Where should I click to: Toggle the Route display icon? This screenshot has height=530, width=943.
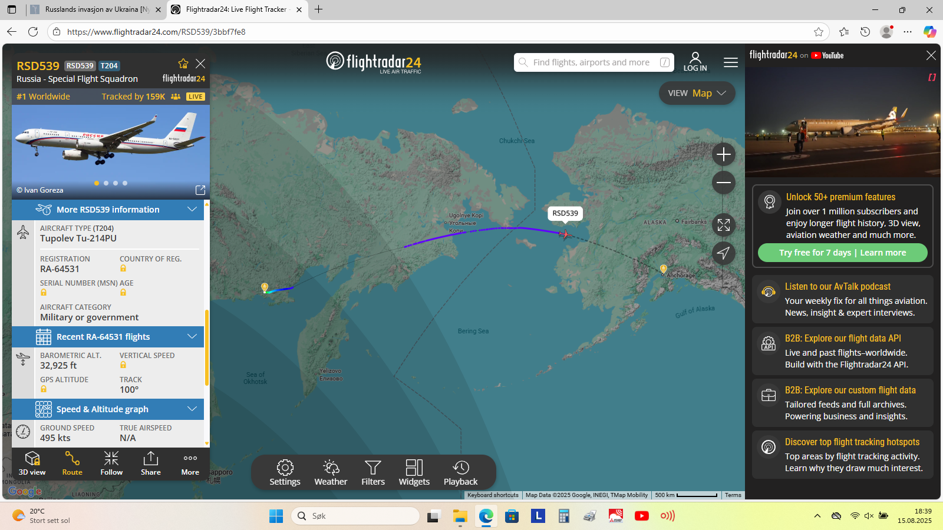[x=72, y=463]
